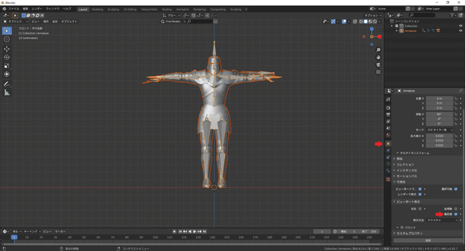
Task: Select the Move tool
Action: (x=7, y=49)
